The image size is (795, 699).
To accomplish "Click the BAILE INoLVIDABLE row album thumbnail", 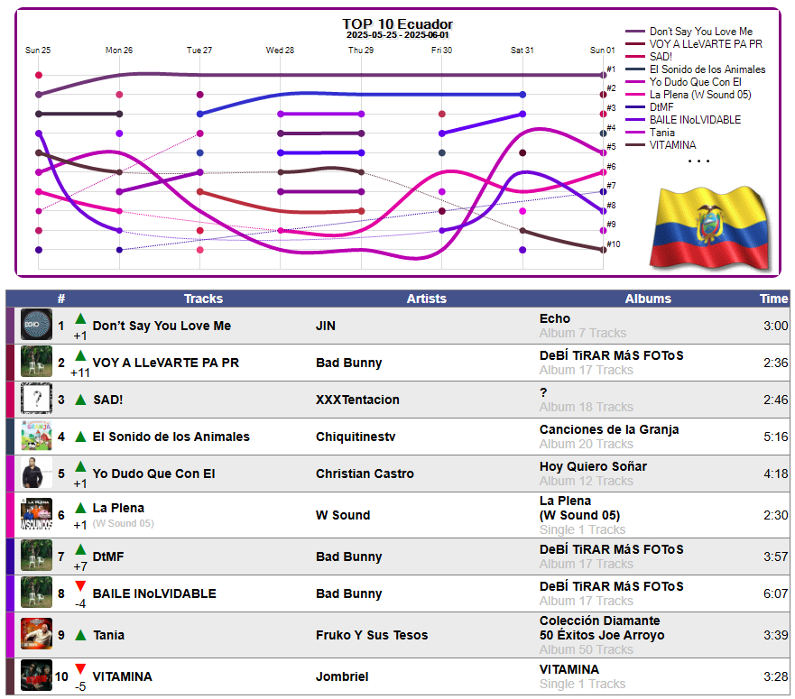I will pos(36,593).
